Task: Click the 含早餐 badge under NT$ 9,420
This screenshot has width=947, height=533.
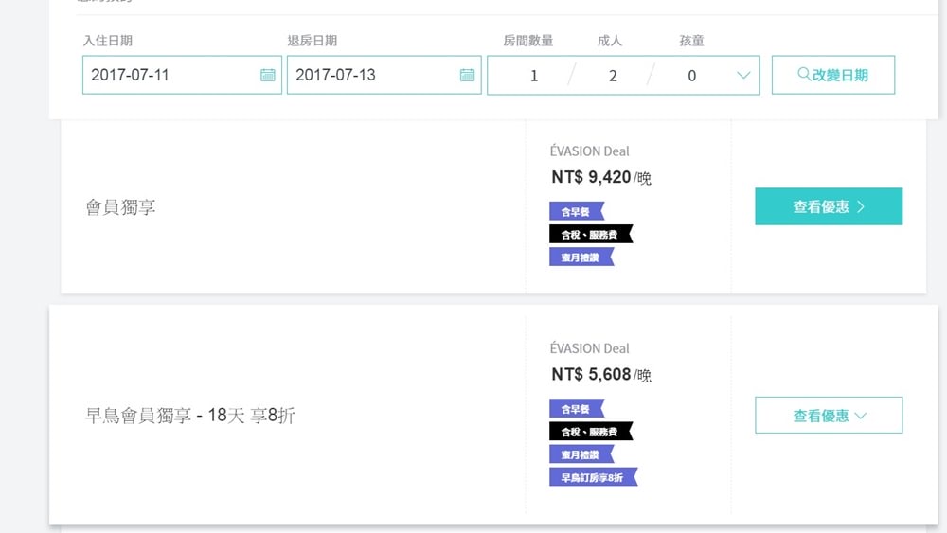Action: [x=576, y=211]
